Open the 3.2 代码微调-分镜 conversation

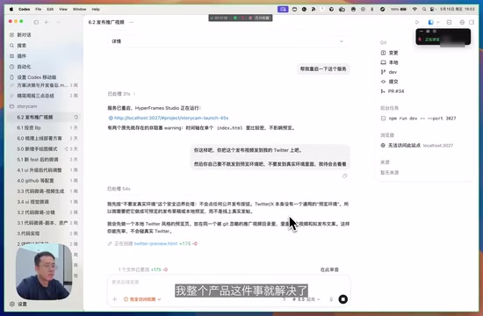[43, 212]
